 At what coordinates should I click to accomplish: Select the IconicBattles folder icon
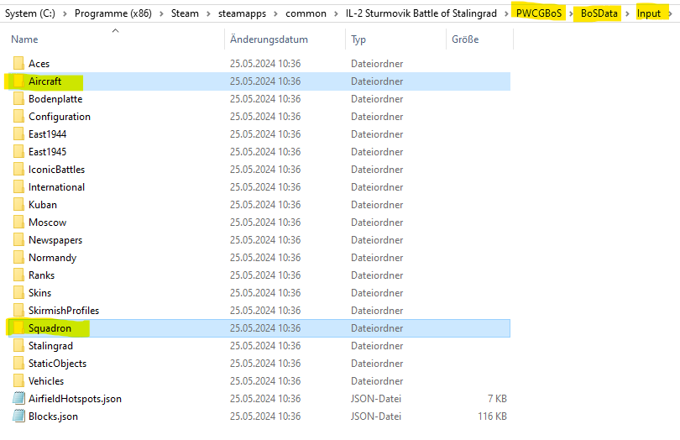click(x=18, y=170)
